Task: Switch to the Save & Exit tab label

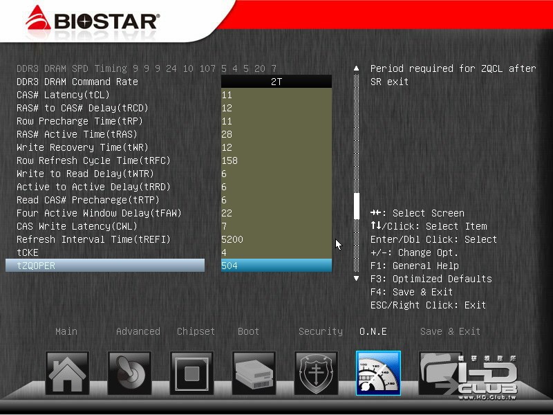Action: pyautogui.click(x=451, y=331)
